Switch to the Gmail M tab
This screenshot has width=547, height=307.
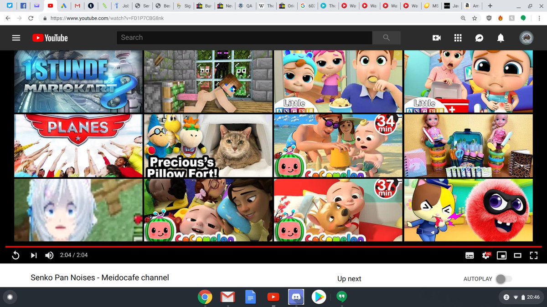[x=77, y=6]
